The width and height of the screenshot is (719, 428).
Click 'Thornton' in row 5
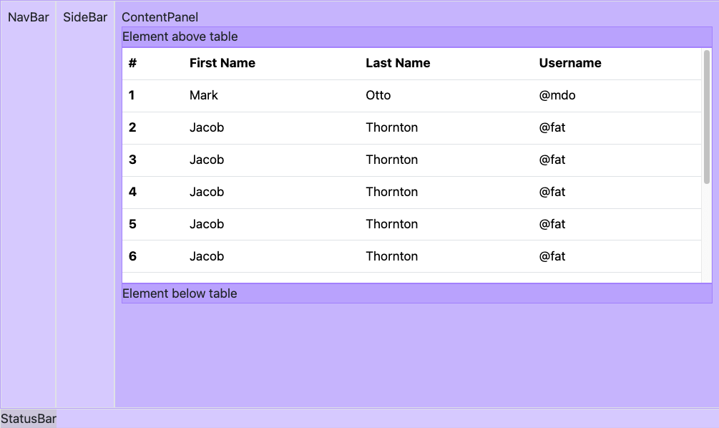tap(392, 224)
